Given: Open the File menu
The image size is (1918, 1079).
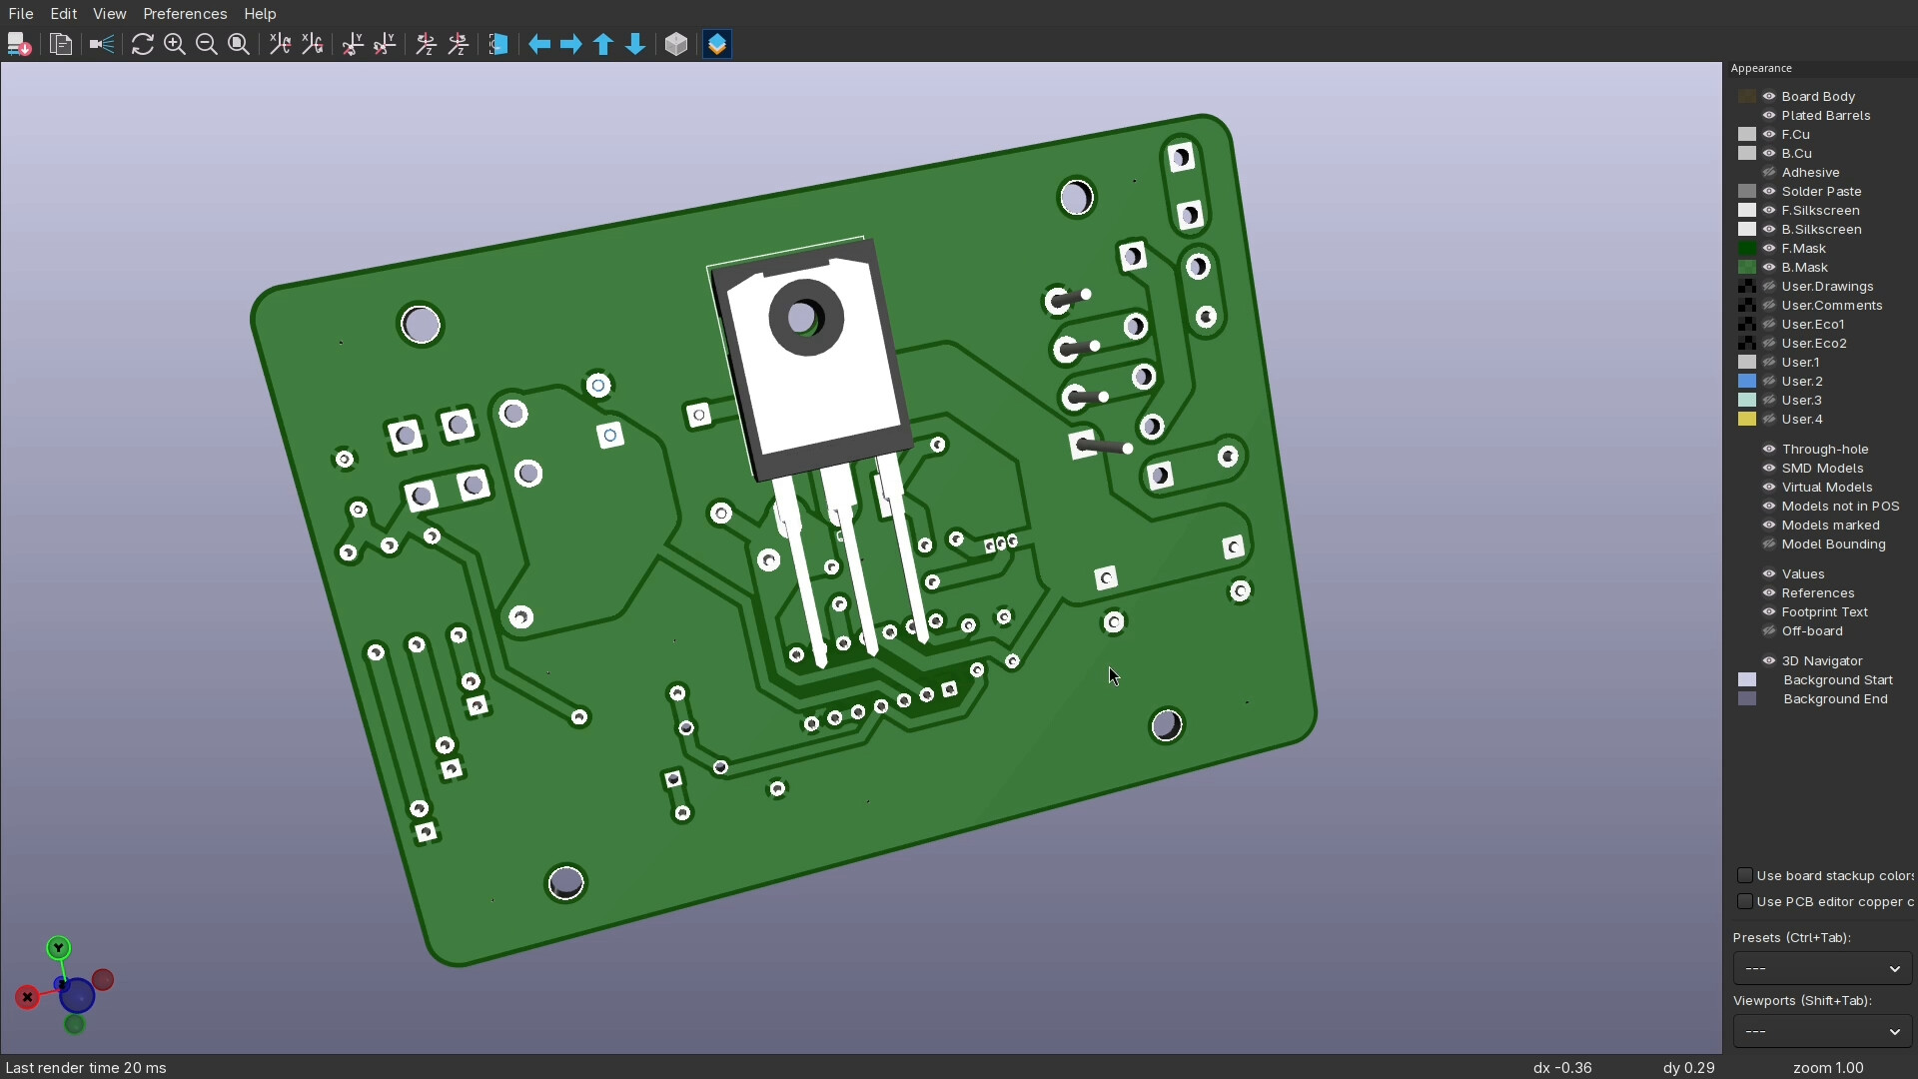Looking at the screenshot, I should 20,13.
